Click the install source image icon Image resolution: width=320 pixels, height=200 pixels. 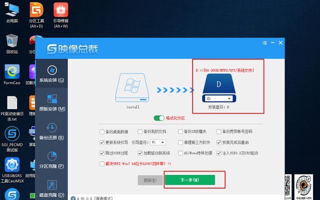pos(132,87)
